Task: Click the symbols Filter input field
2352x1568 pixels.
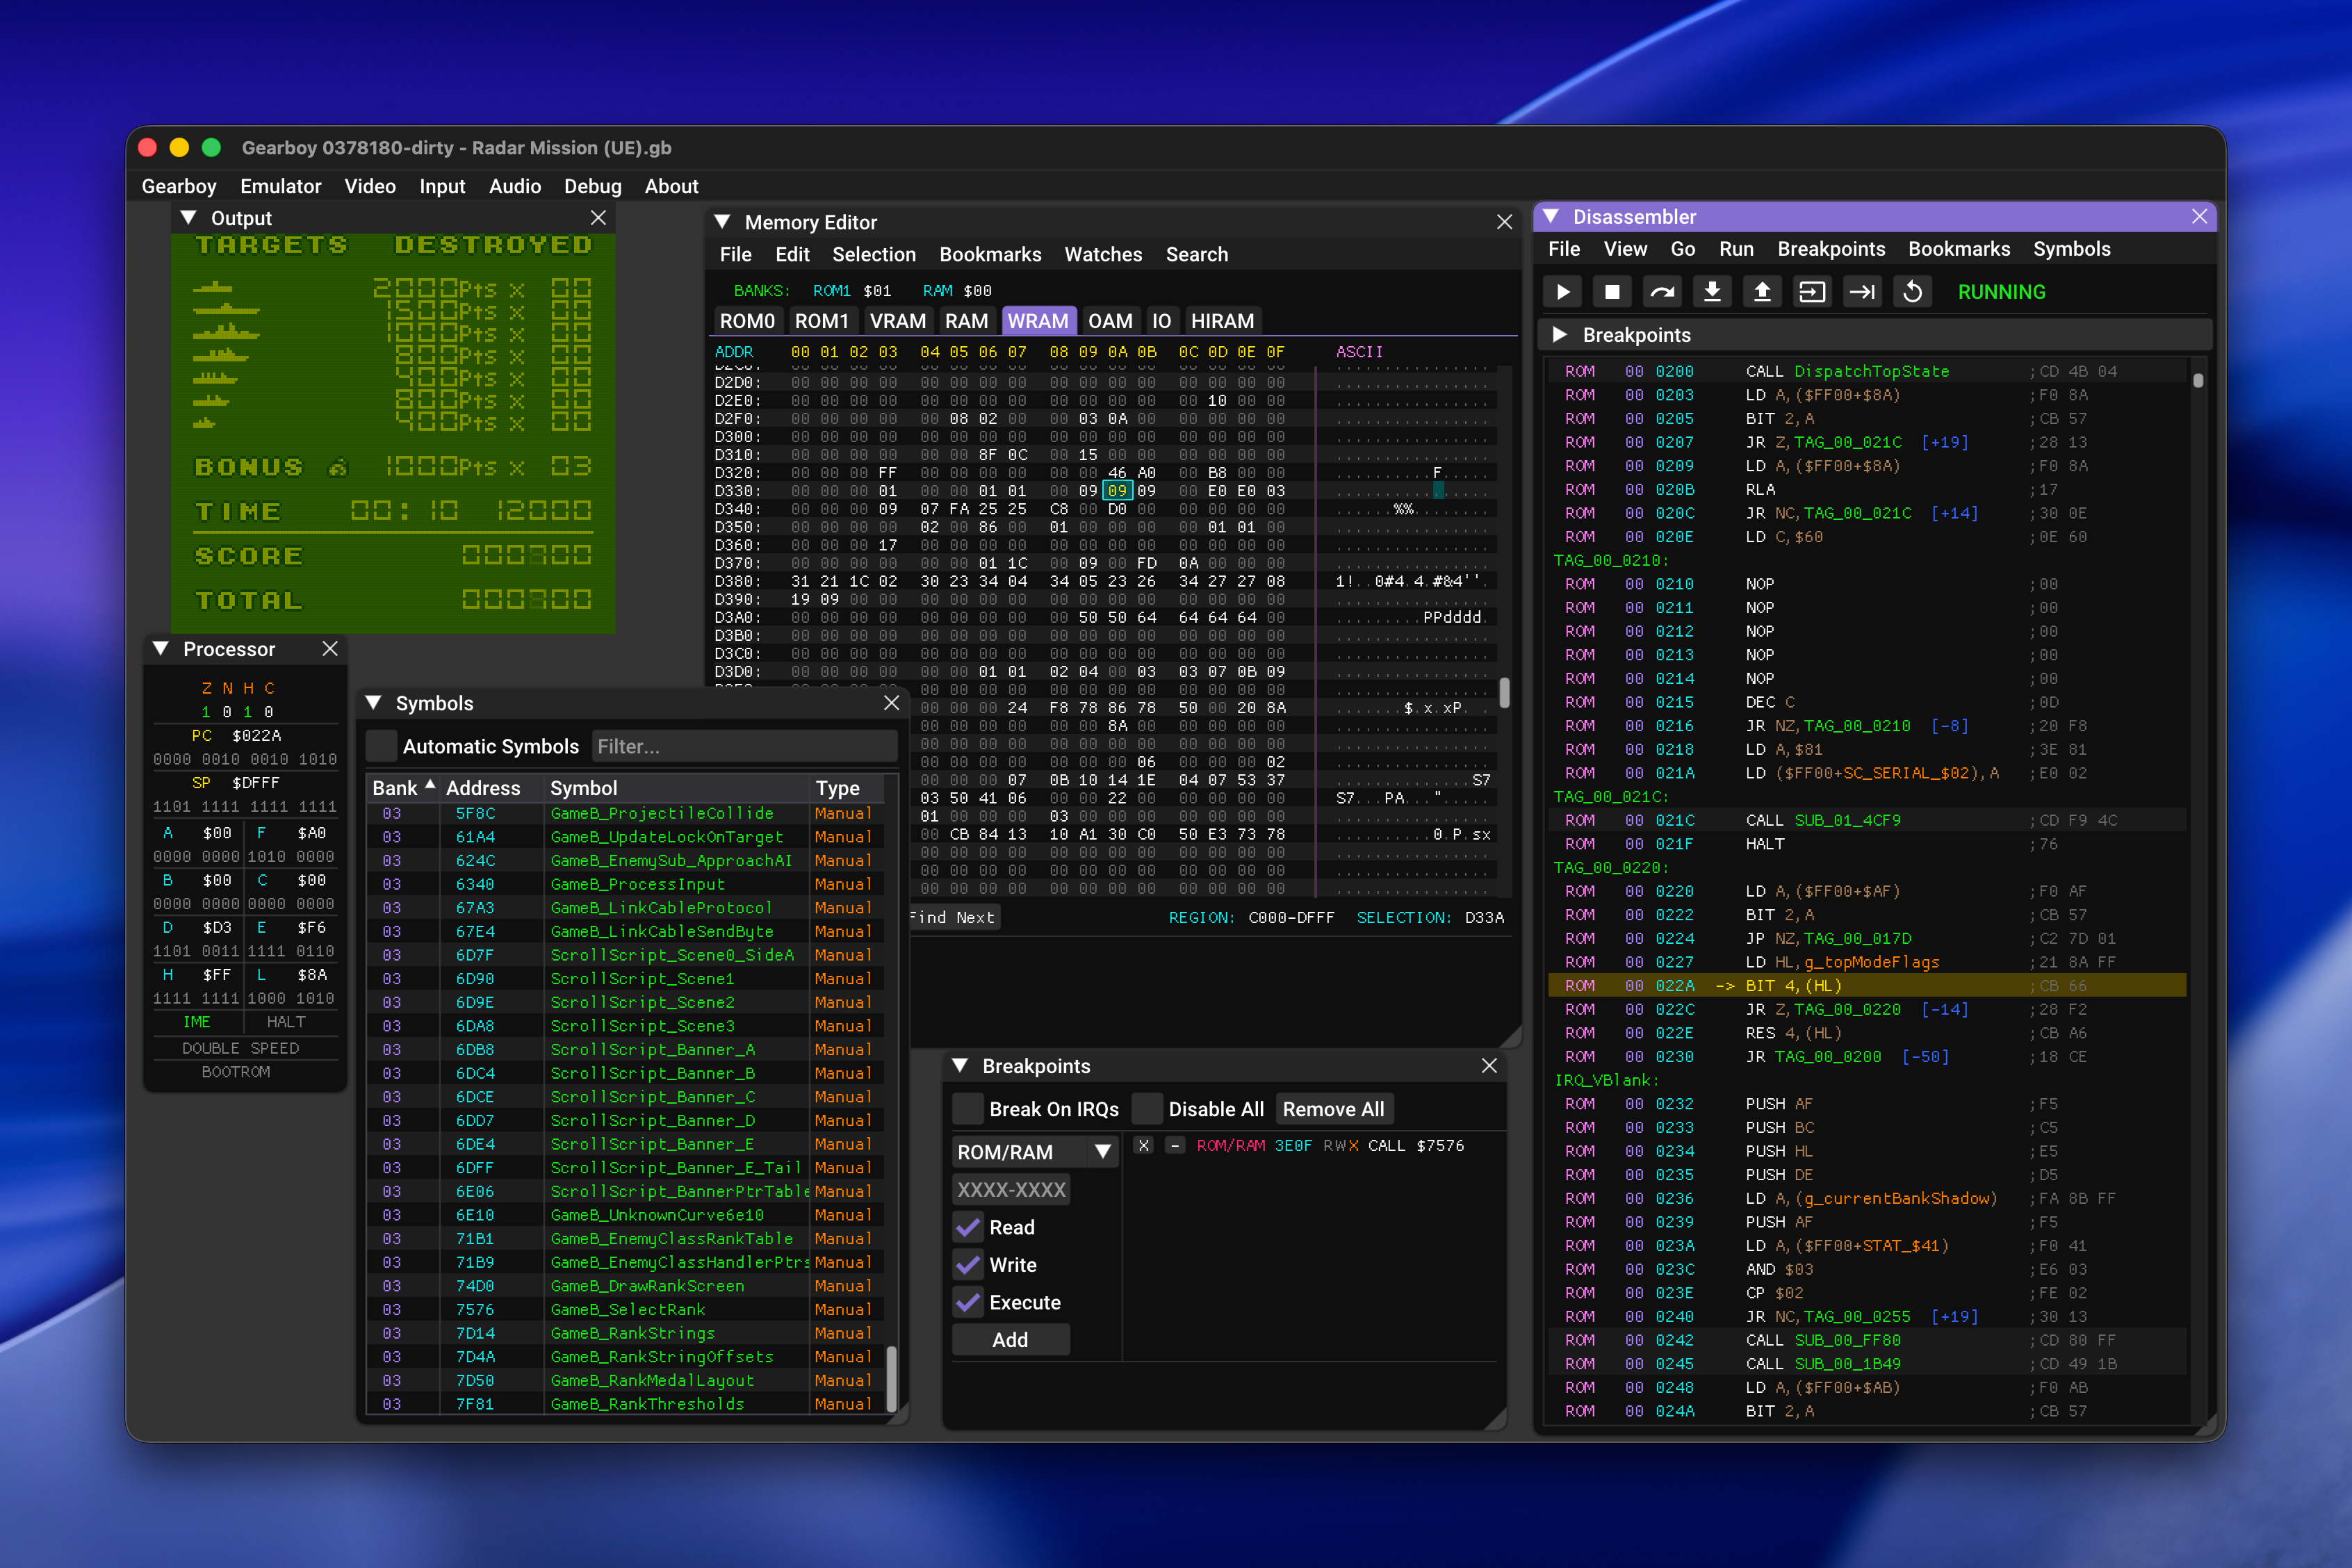Action: [x=743, y=746]
